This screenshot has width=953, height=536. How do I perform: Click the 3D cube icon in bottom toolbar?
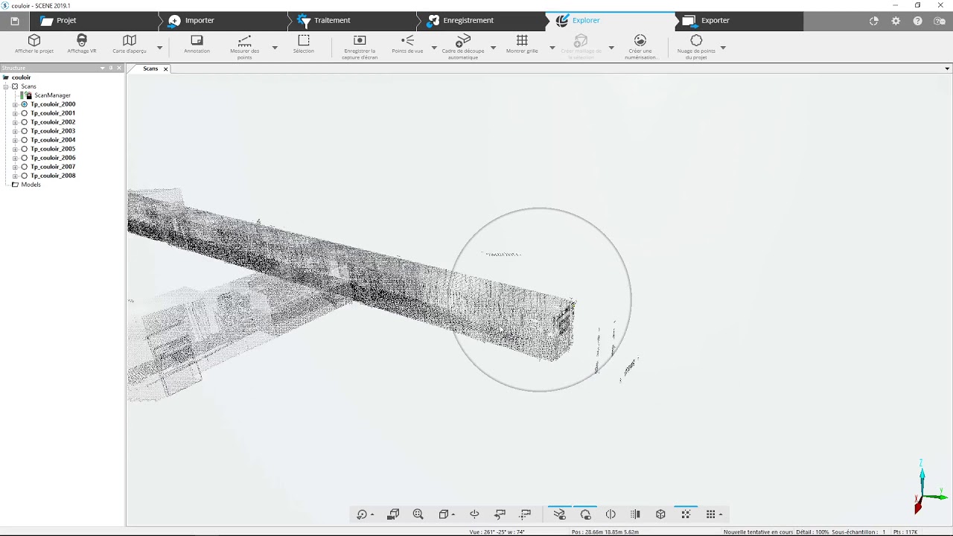(x=660, y=514)
